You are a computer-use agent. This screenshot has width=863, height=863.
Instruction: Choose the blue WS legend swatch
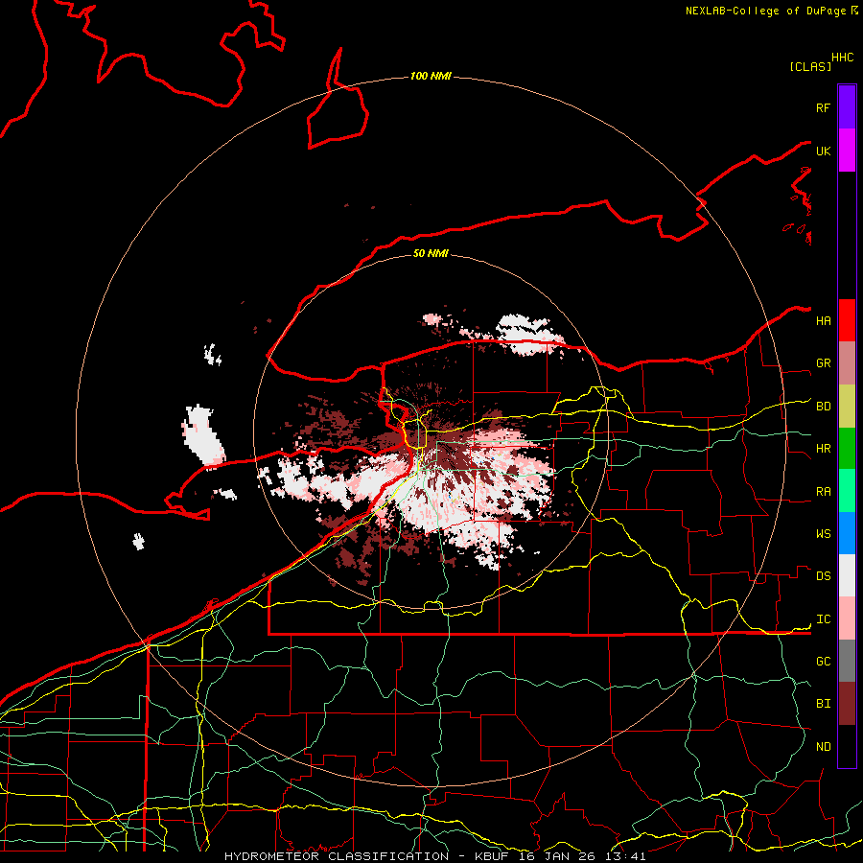(x=847, y=533)
